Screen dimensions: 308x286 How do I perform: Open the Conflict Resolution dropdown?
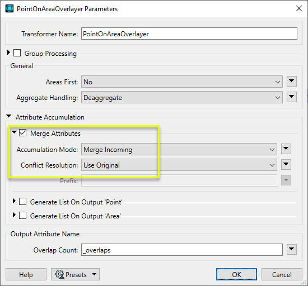[x=179, y=165]
